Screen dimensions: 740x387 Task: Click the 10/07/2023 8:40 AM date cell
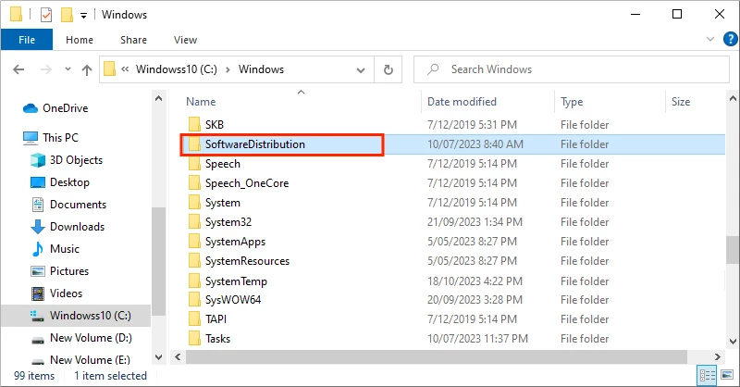click(475, 144)
